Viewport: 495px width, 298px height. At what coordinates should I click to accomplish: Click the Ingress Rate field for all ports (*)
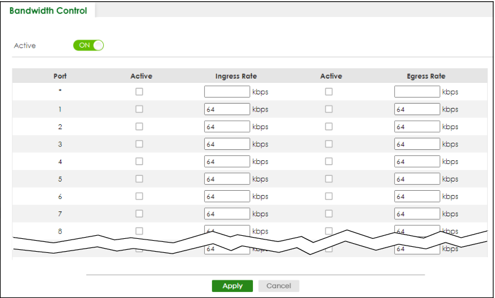(227, 92)
